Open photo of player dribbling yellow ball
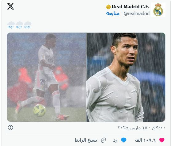The image size is (172, 146). tap(46, 77)
